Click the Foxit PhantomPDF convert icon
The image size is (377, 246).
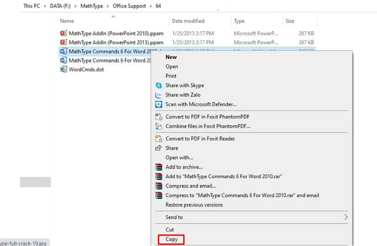tap(158, 117)
